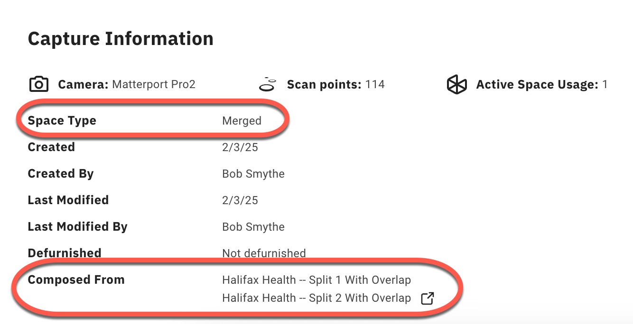Image resolution: width=633 pixels, height=324 pixels.
Task: Click the Defurnished label
Action: pyautogui.click(x=65, y=253)
